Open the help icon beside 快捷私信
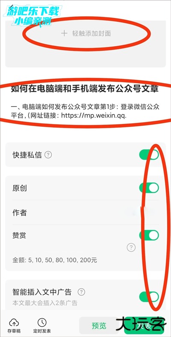This screenshot has height=337, width=171. click(48, 155)
